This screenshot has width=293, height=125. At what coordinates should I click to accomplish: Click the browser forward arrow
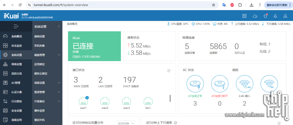tap(12, 5)
